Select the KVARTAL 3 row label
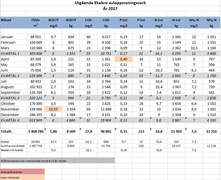Image resolution: width=221 pixels, height=180 pixels. pos(10,98)
